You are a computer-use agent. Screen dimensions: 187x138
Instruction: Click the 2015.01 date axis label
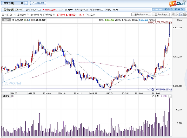(109, 93)
